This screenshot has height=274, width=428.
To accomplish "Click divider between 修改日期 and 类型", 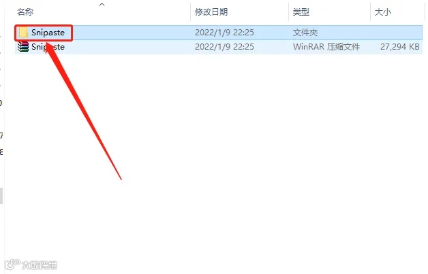I will pos(288,12).
